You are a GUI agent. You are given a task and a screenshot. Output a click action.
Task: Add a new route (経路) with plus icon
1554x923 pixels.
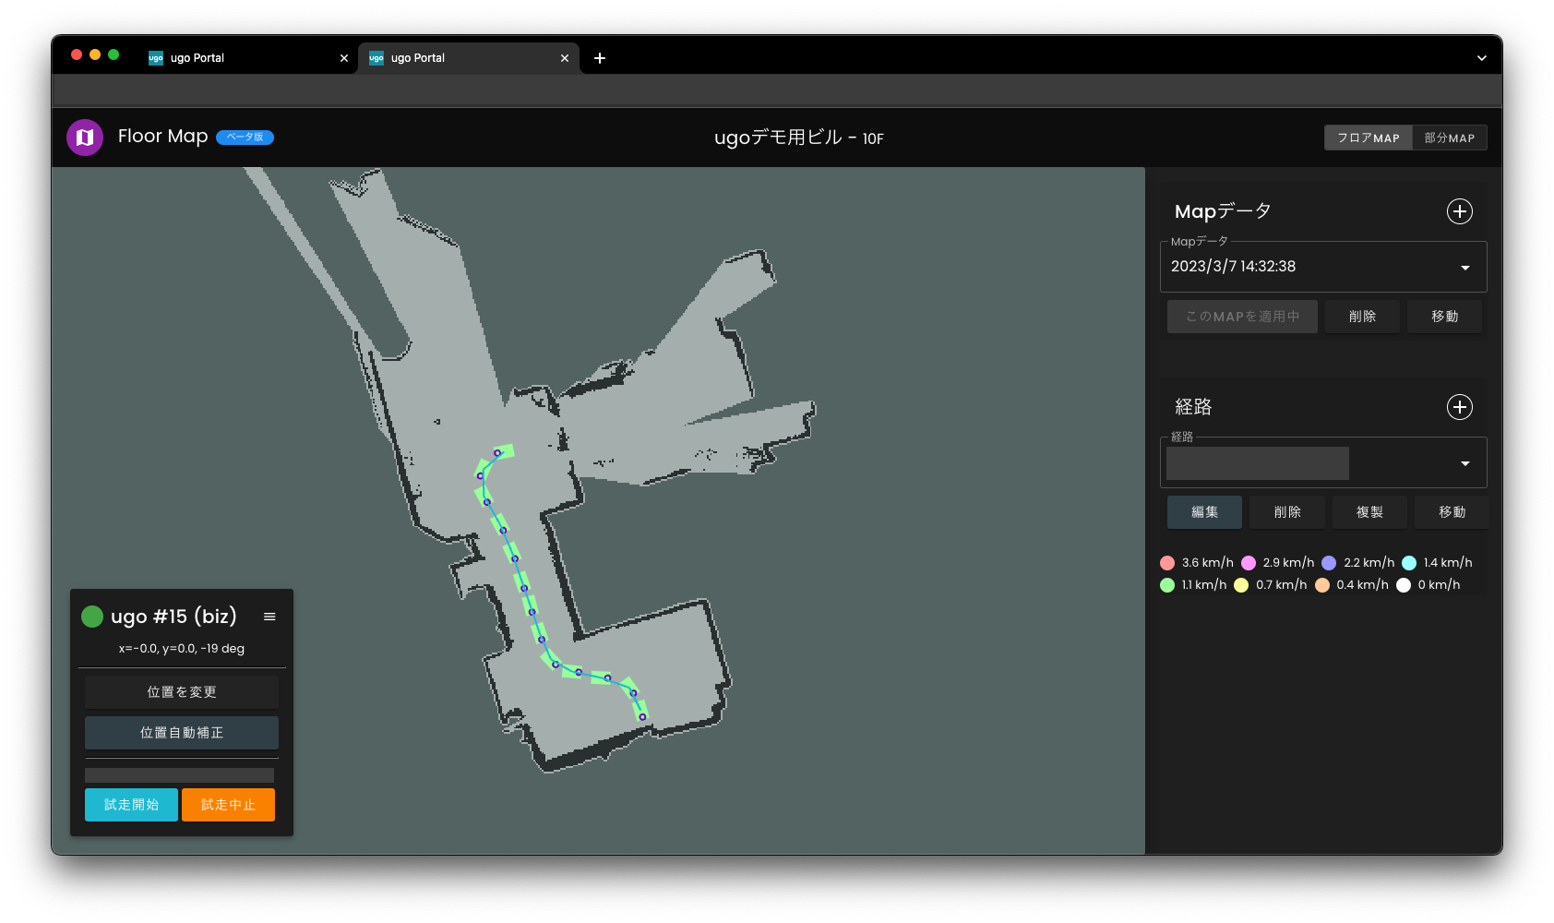click(x=1459, y=407)
